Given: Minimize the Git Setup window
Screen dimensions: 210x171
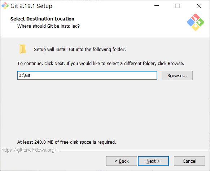Looking at the screenshot, I should (x=157, y=6).
